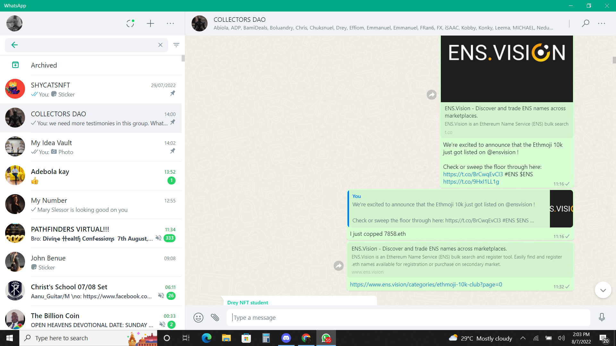Forward the www.ens.vision link preview message
Image resolution: width=616 pixels, height=346 pixels.
(338, 266)
